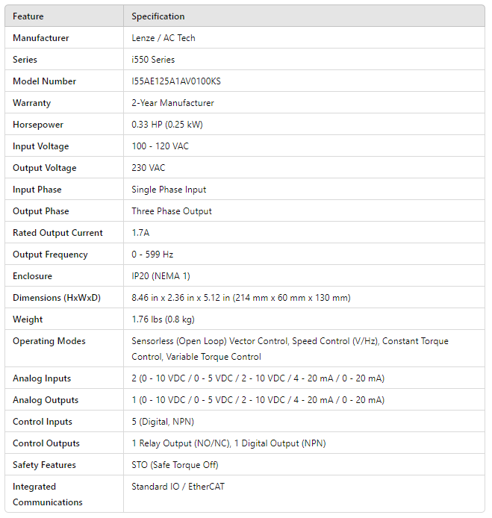492x518 pixels.
Task: Click the 230 VAC output voltage value
Action: (149, 168)
